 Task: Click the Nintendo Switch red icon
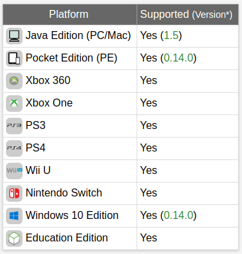pos(14,193)
